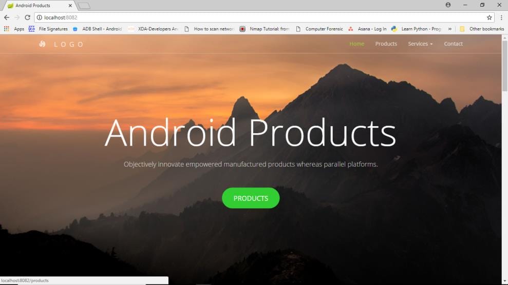Bookmark this page with the star icon

pos(489,17)
